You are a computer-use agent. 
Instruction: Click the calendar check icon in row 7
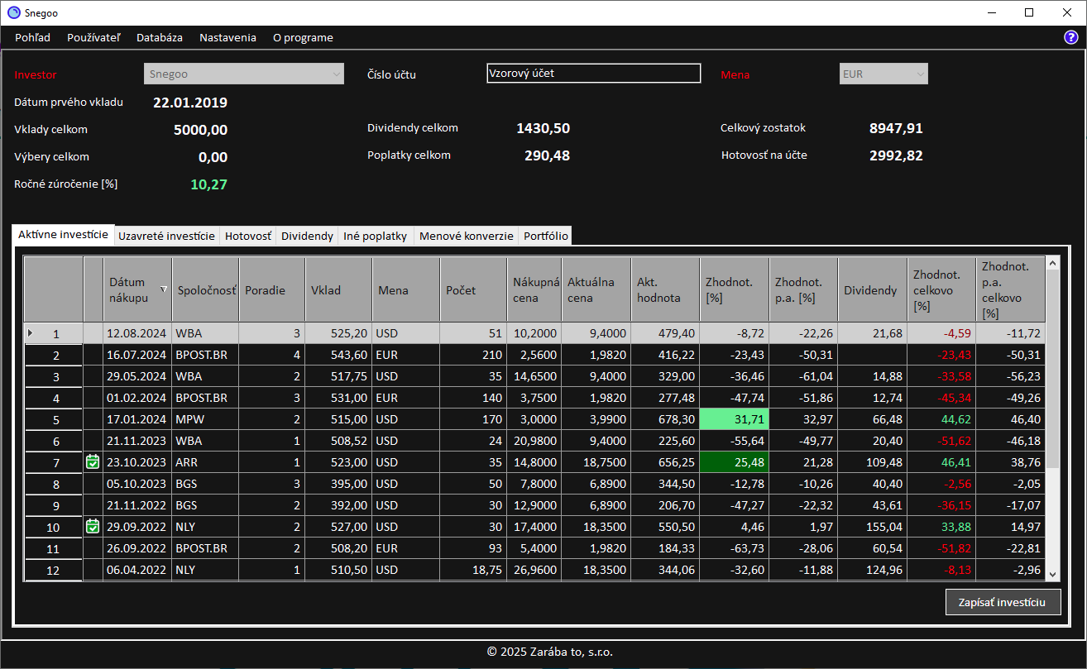[93, 461]
